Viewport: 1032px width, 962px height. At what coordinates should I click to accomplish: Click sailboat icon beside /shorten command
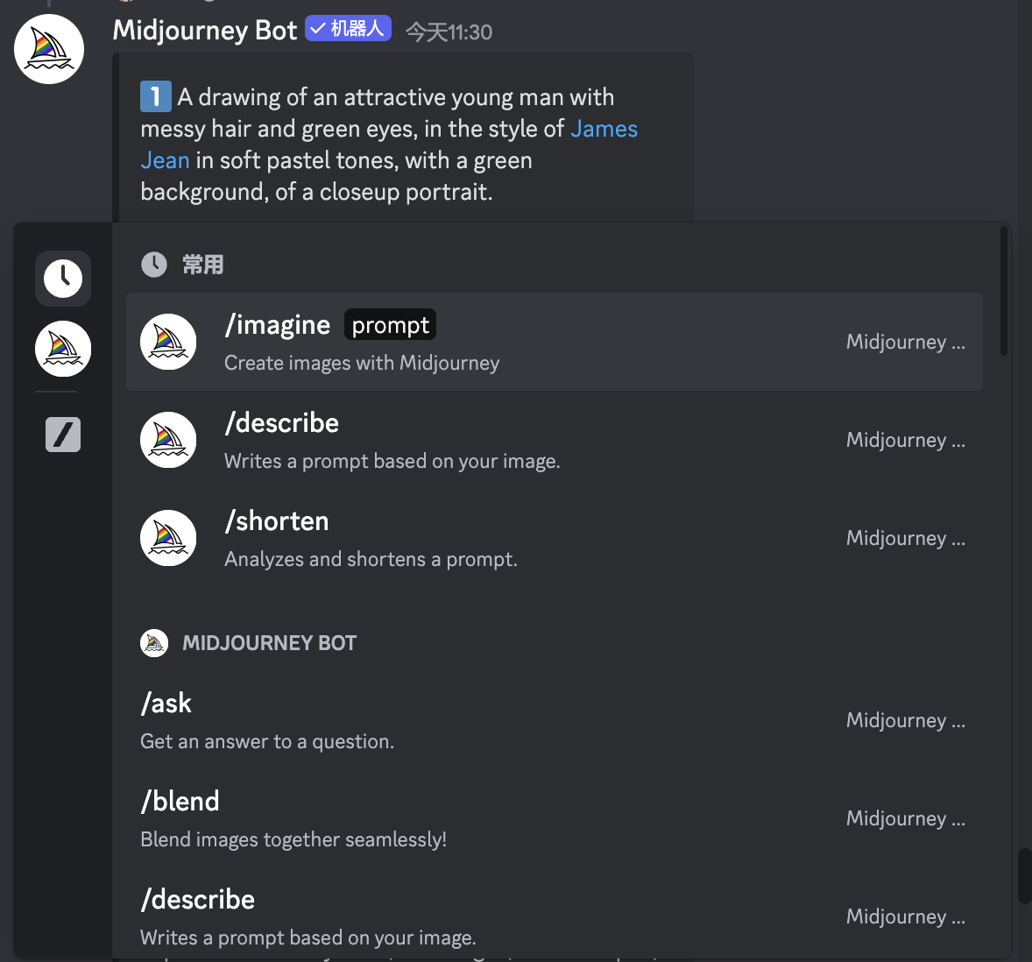[168, 538]
